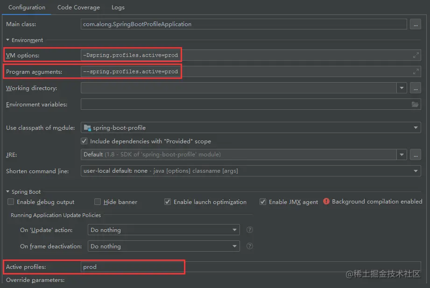Enable debug output checkbox
This screenshot has width=430, height=288.
coord(11,202)
